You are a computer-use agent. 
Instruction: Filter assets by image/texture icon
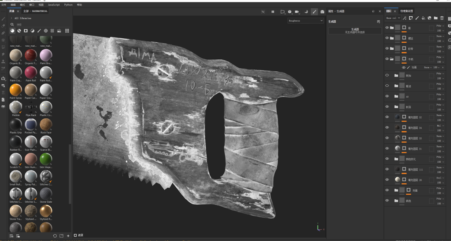point(59,31)
